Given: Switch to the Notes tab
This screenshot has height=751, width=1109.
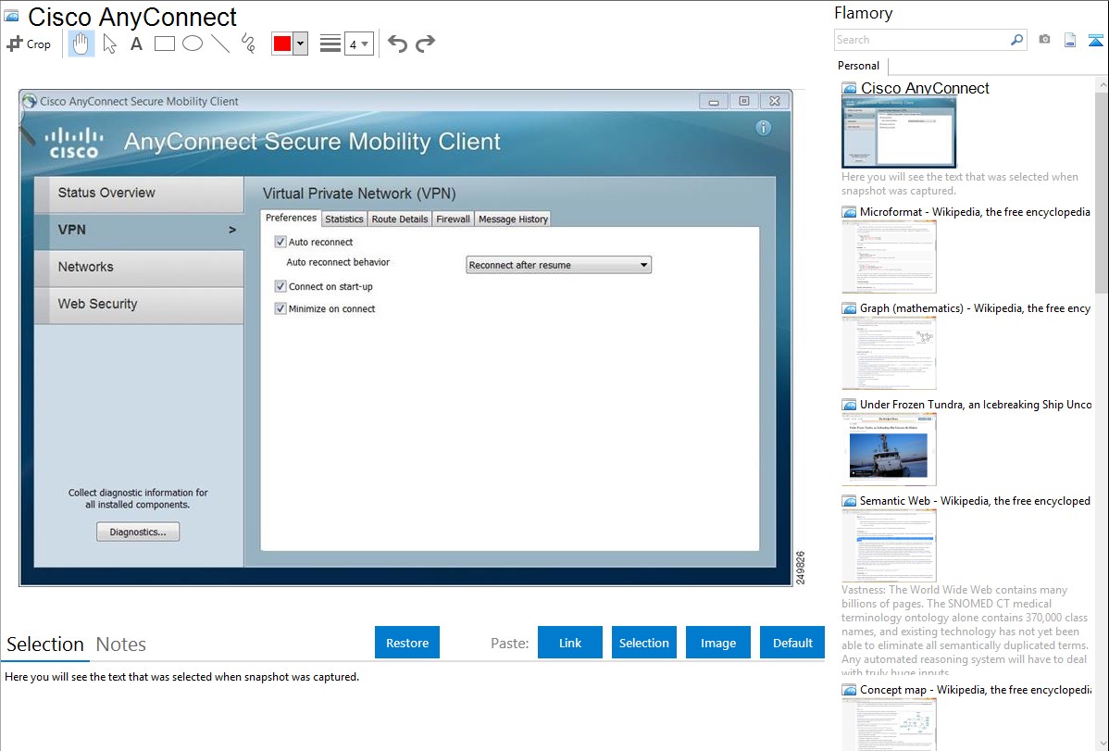Looking at the screenshot, I should point(121,645).
